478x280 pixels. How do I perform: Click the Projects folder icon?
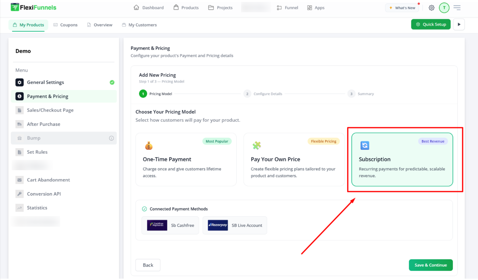pyautogui.click(x=211, y=7)
